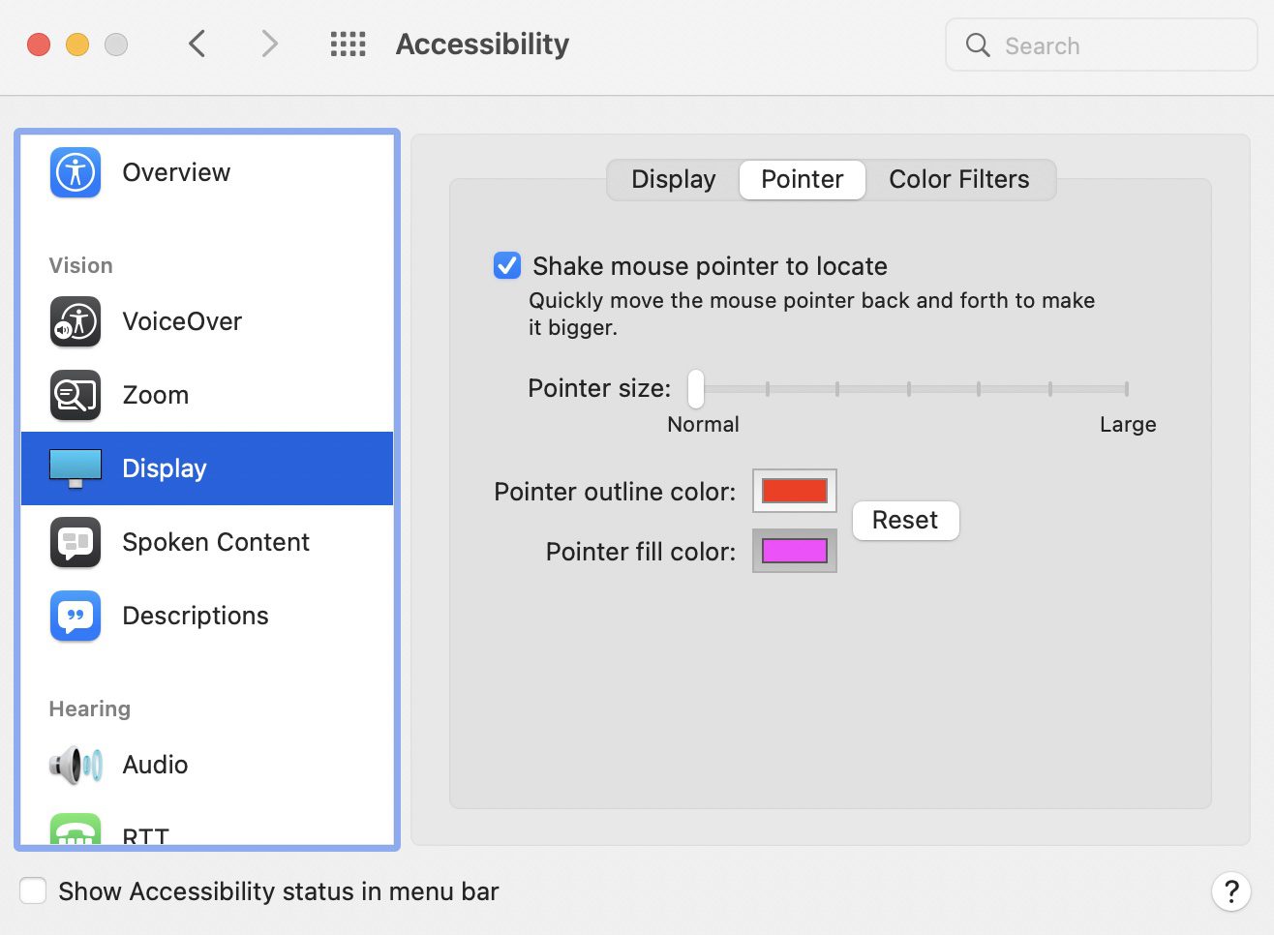The height and width of the screenshot is (935, 1274).
Task: Click the Overview accessibility icon
Action: coord(76,172)
